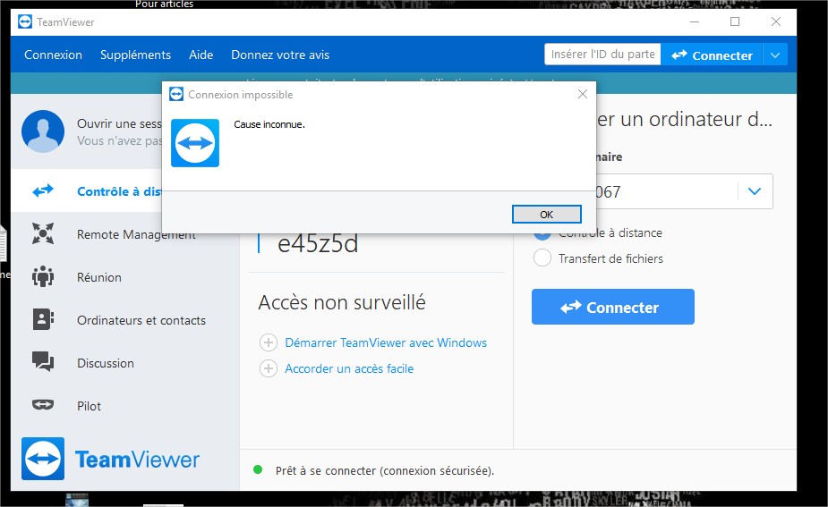Open the Suppléments menu
Screen dimensions: 828x507
pos(136,55)
